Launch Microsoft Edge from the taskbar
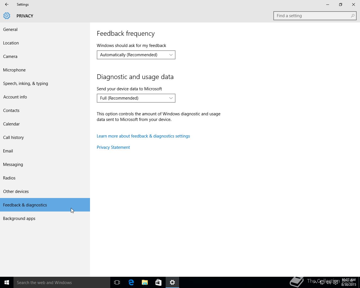The image size is (360, 288). [131, 282]
